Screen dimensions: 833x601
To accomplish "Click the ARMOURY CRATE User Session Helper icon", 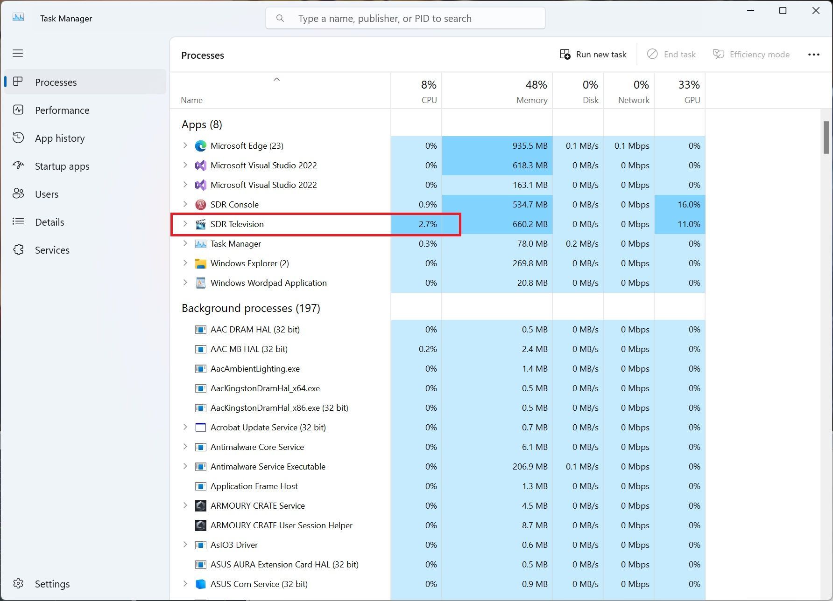I will 200,525.
